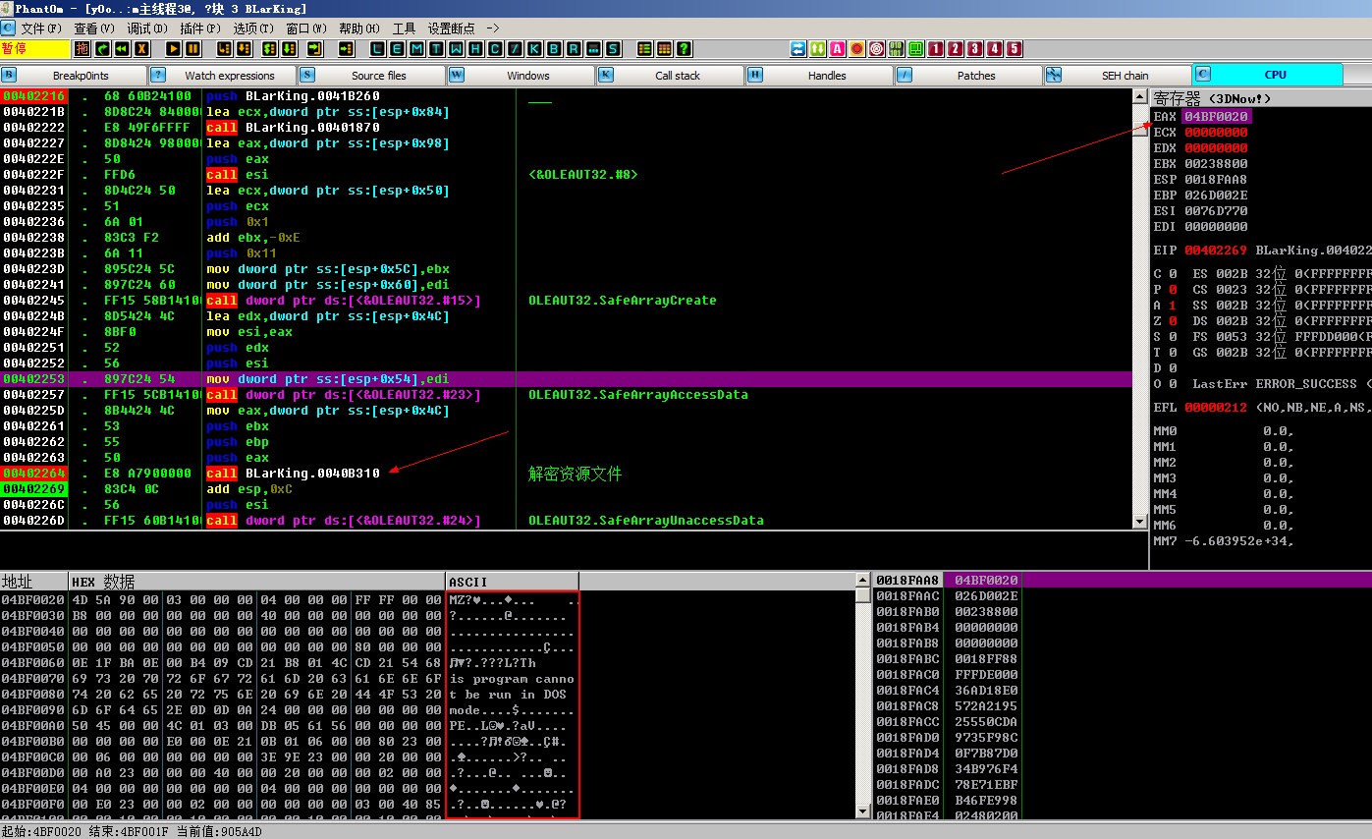Click the 地址 column header in dump
The height and width of the screenshot is (839, 1372).
click(34, 582)
